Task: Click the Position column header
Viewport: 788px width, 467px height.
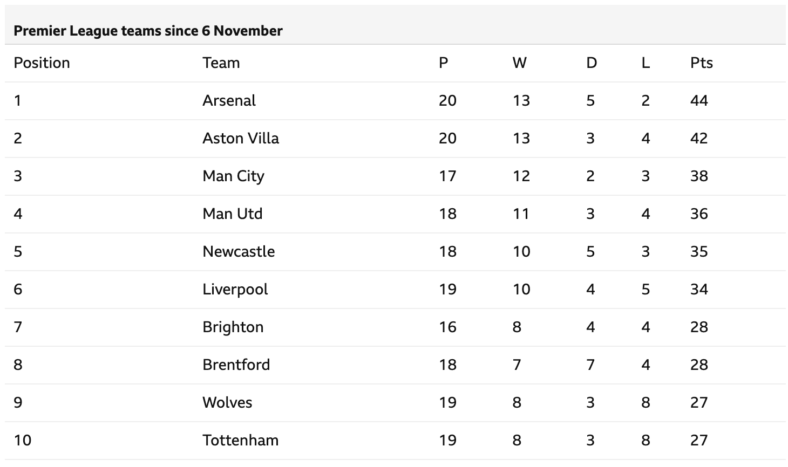Action: (x=42, y=63)
